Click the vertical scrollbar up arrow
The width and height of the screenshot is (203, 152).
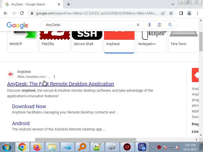(201, 20)
